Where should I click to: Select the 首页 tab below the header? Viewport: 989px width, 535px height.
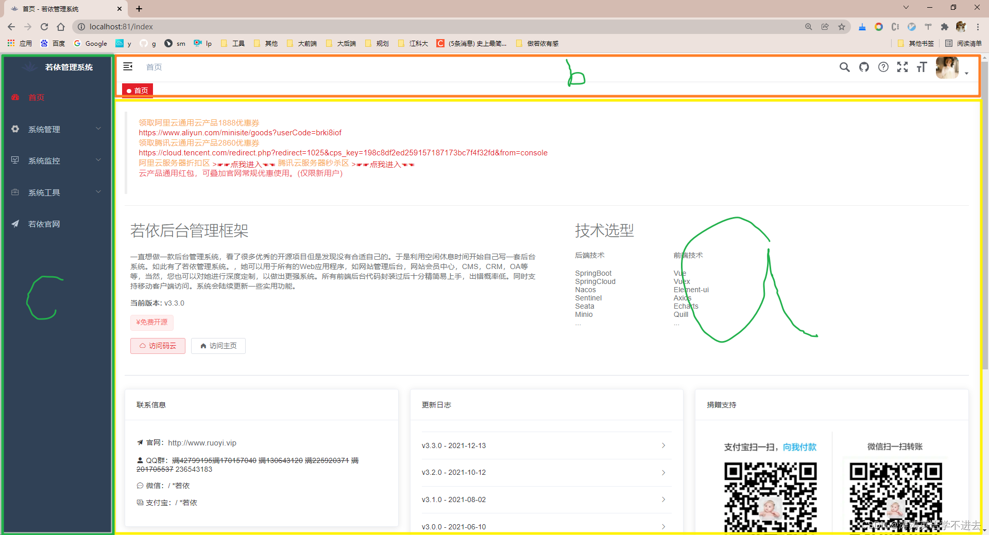click(x=137, y=91)
